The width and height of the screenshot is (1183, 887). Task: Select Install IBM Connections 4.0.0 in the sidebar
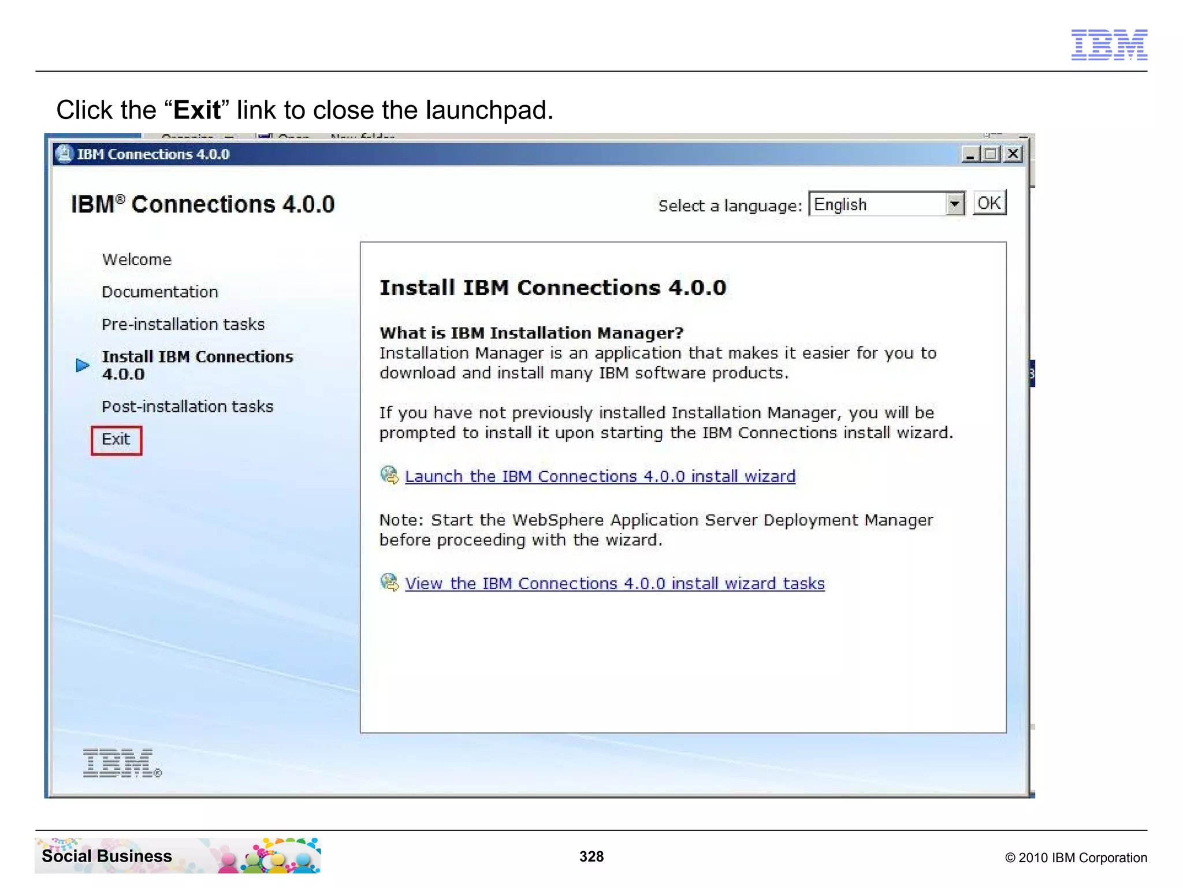198,365
